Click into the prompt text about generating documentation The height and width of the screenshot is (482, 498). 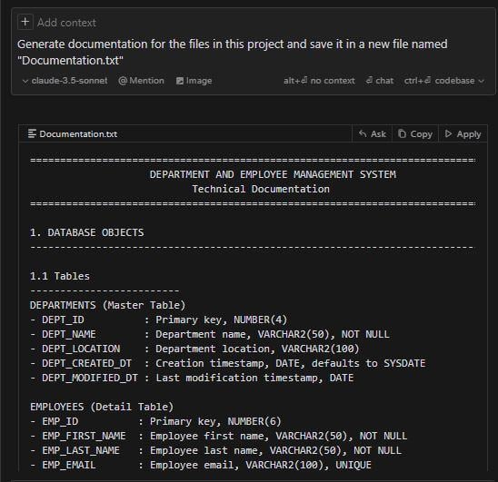coord(232,52)
